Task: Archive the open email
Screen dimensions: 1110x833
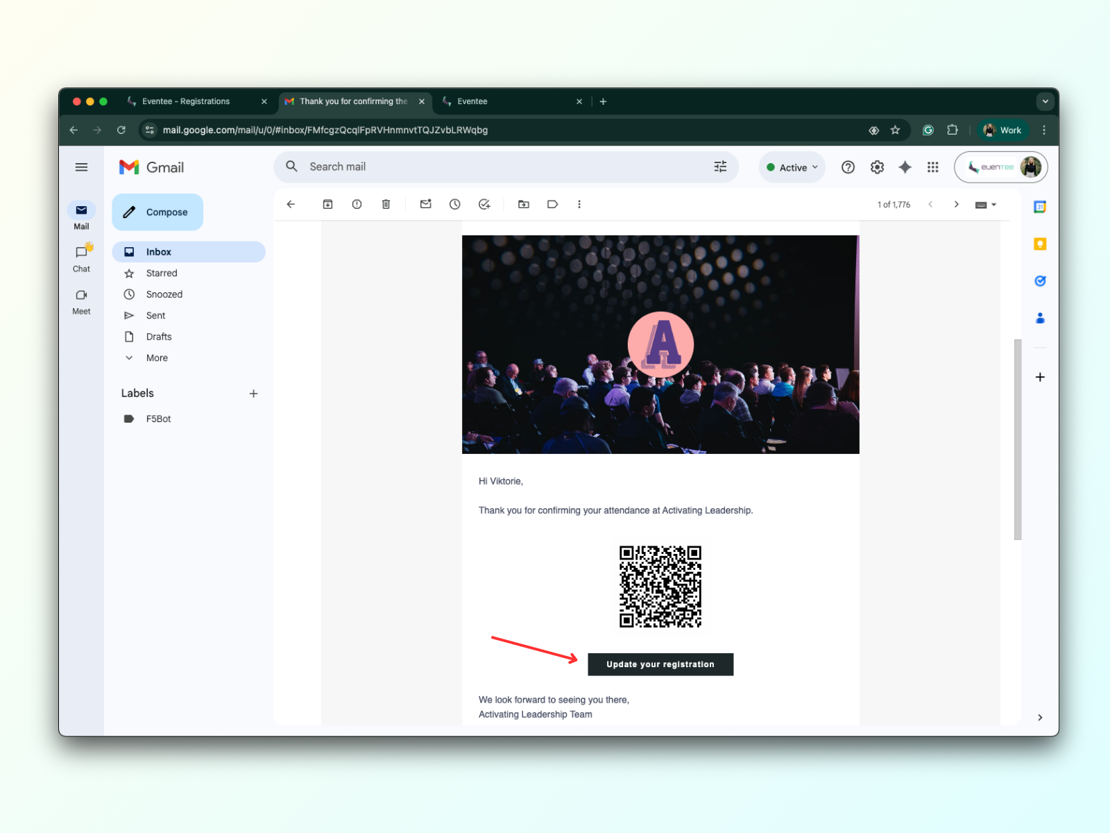Action: (x=327, y=204)
